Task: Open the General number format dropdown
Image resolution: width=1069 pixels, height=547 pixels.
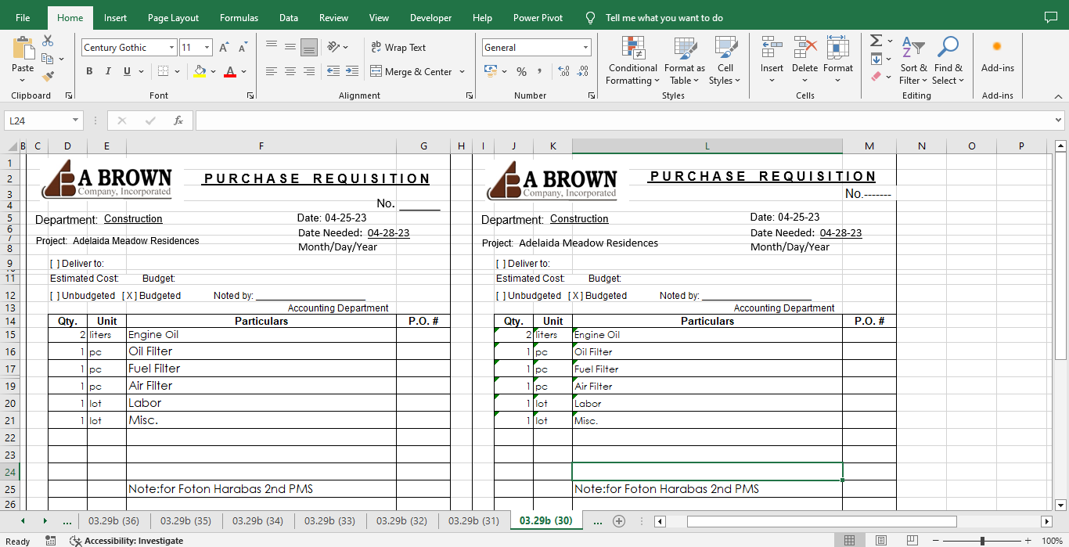Action: tap(585, 48)
